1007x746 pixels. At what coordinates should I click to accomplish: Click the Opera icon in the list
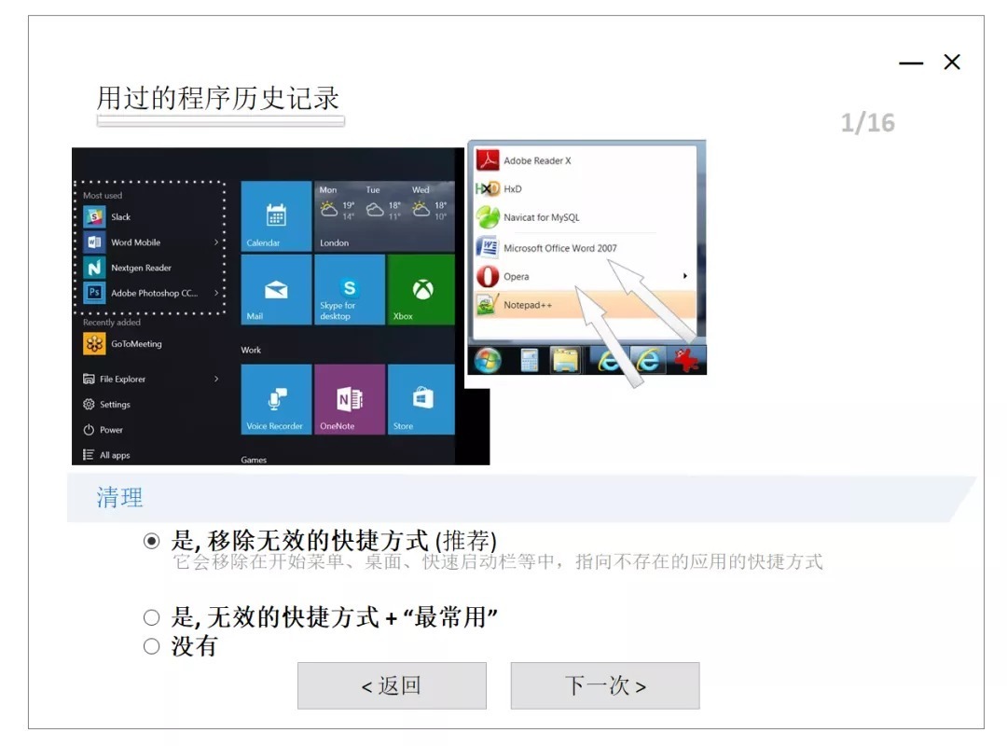point(489,276)
